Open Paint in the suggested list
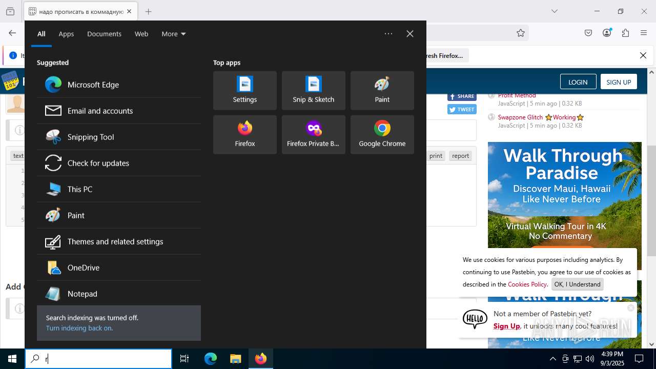Image resolution: width=656 pixels, height=369 pixels. pyautogui.click(x=119, y=215)
